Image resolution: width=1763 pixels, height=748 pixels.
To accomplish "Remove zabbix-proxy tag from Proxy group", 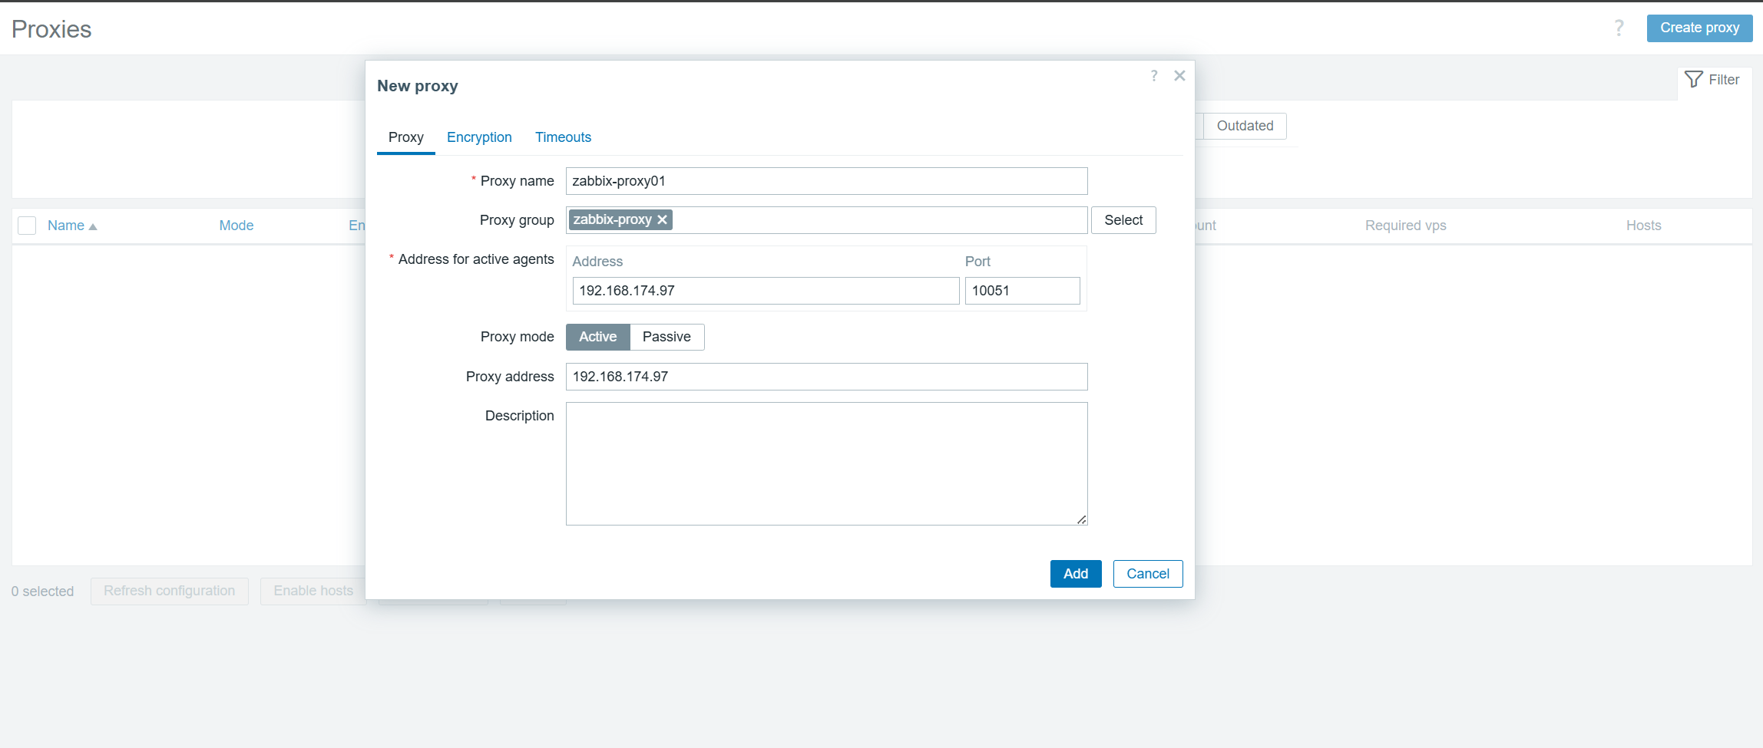I will tap(662, 219).
